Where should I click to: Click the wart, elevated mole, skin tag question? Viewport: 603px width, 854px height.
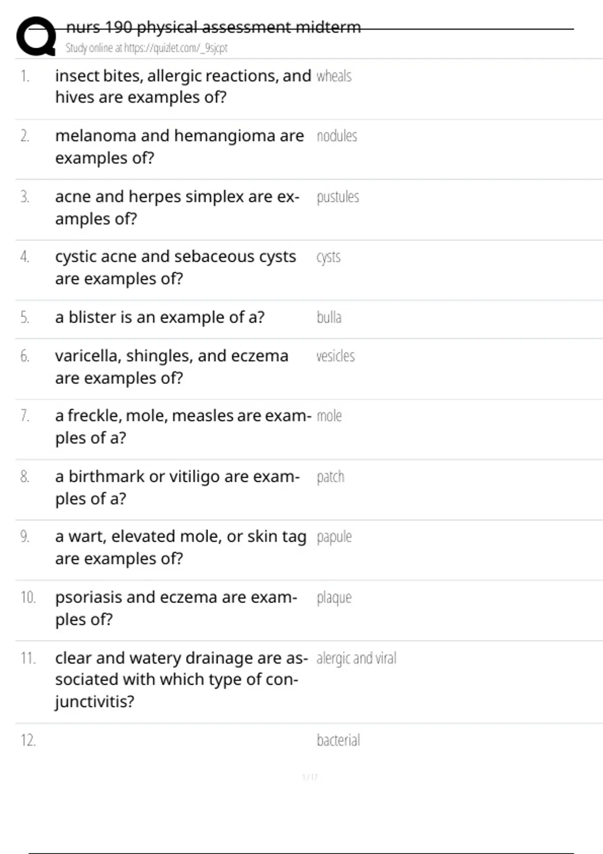[x=180, y=547]
